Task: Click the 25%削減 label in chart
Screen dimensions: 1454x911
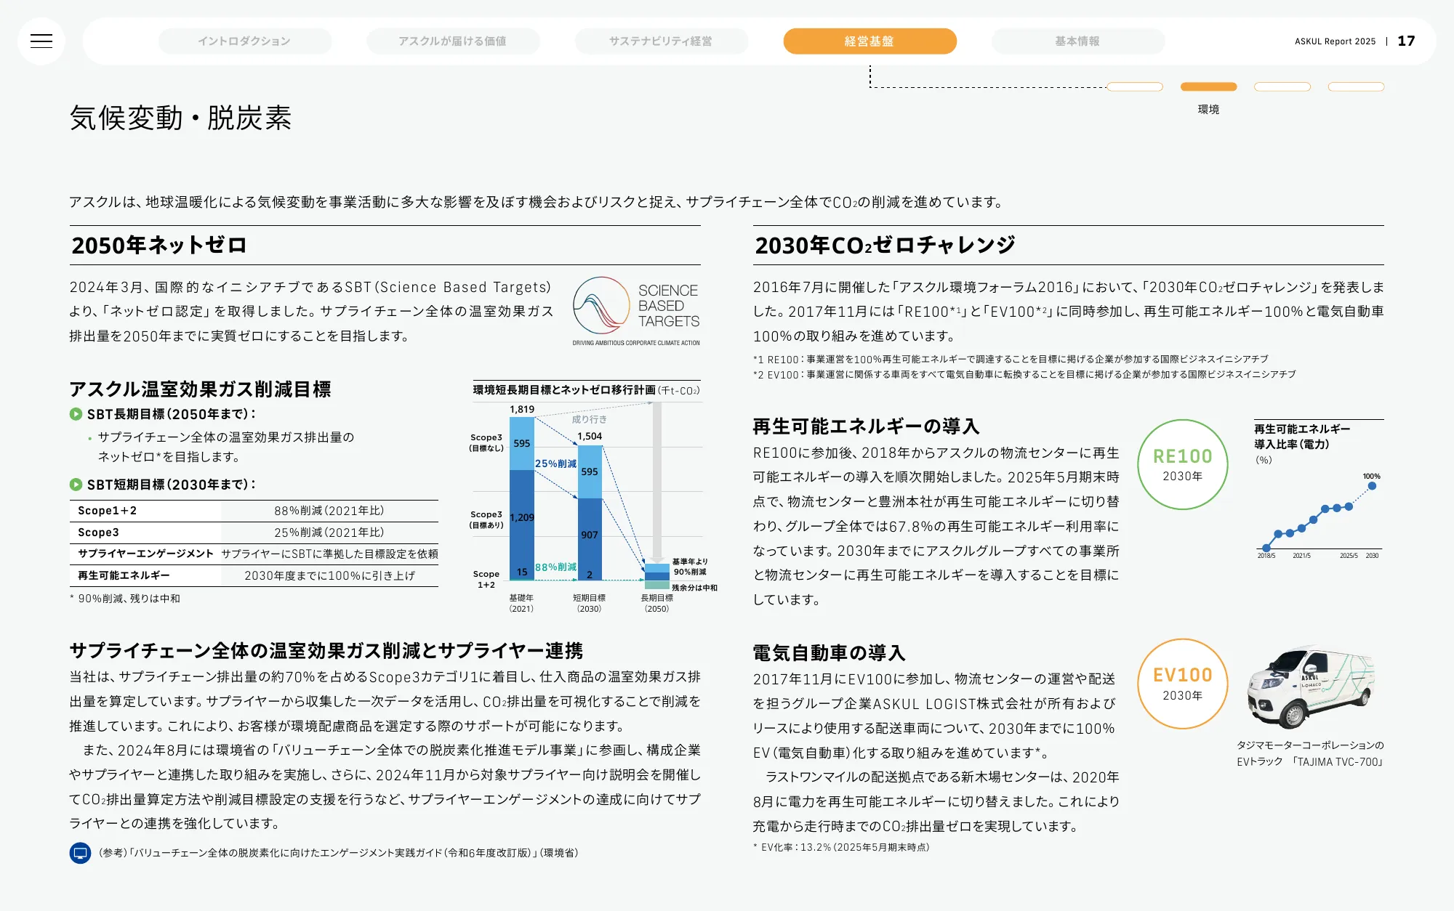Action: 555,463
